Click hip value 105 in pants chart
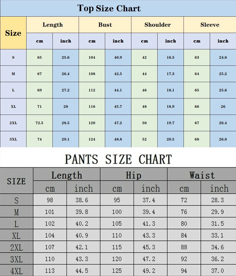Screen dimensions: 236x276 (117, 224)
